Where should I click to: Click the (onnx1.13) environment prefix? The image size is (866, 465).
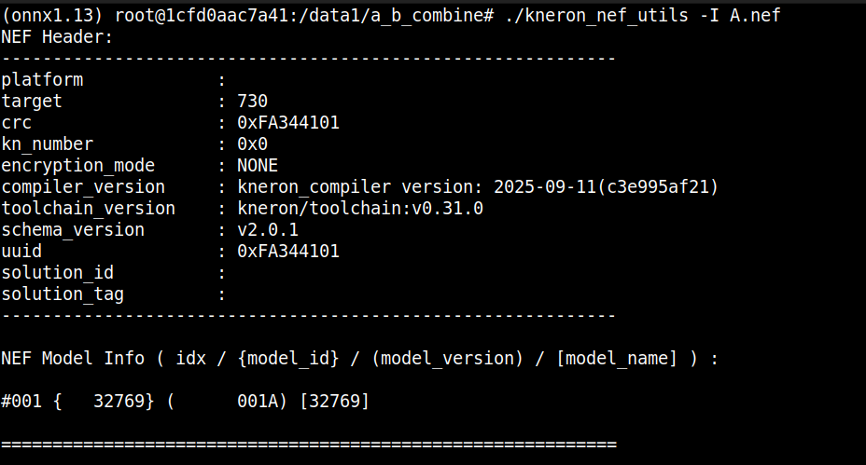tap(52, 16)
